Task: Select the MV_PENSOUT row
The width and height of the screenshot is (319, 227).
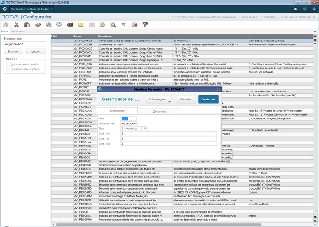Action: pyautogui.click(x=182, y=169)
